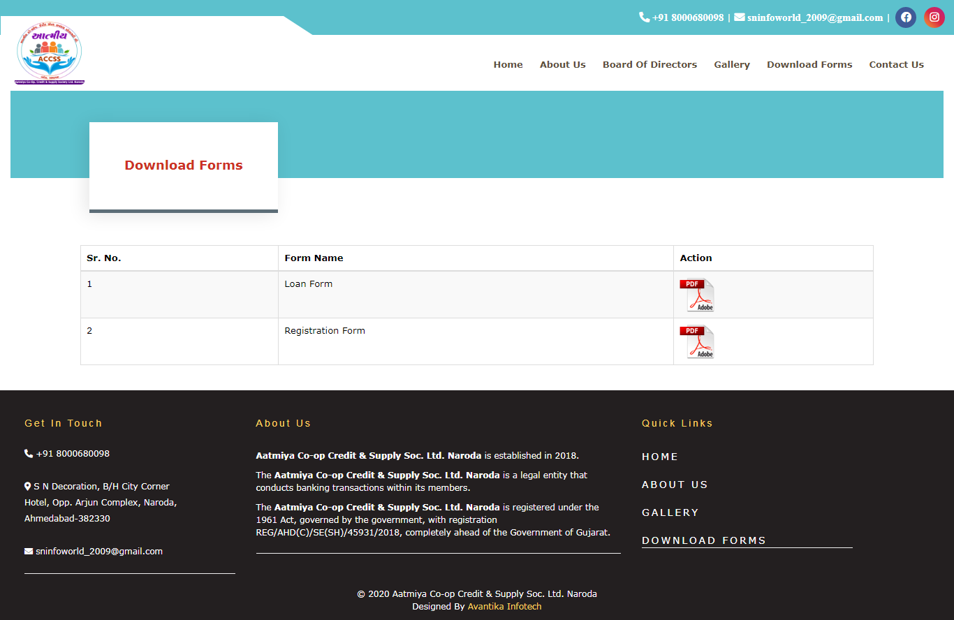Click the phone icon in top bar
The height and width of the screenshot is (620, 954).
click(644, 17)
